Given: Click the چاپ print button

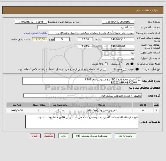Looking at the screenshot, I should coord(64,136).
